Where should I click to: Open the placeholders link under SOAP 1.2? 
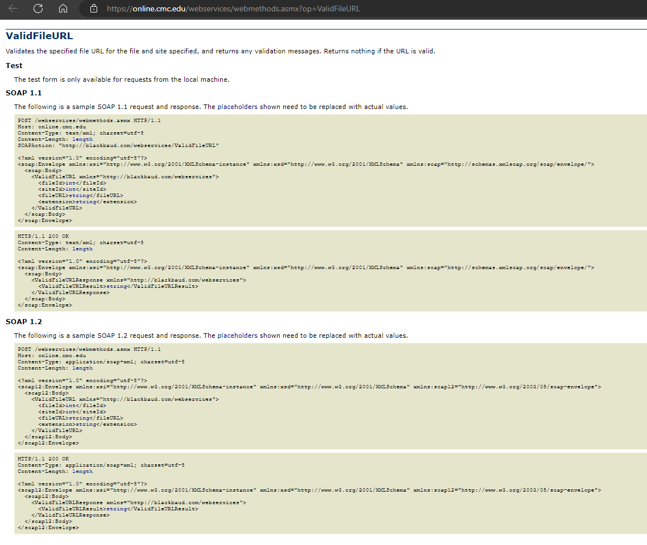coord(237,336)
